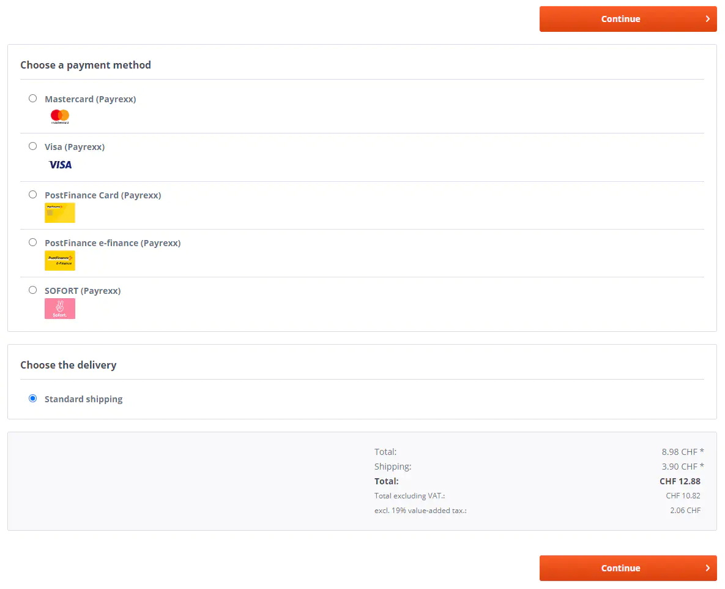Image resolution: width=725 pixels, height=589 pixels.
Task: Select the PostFinance Card radio button
Action: pos(33,195)
